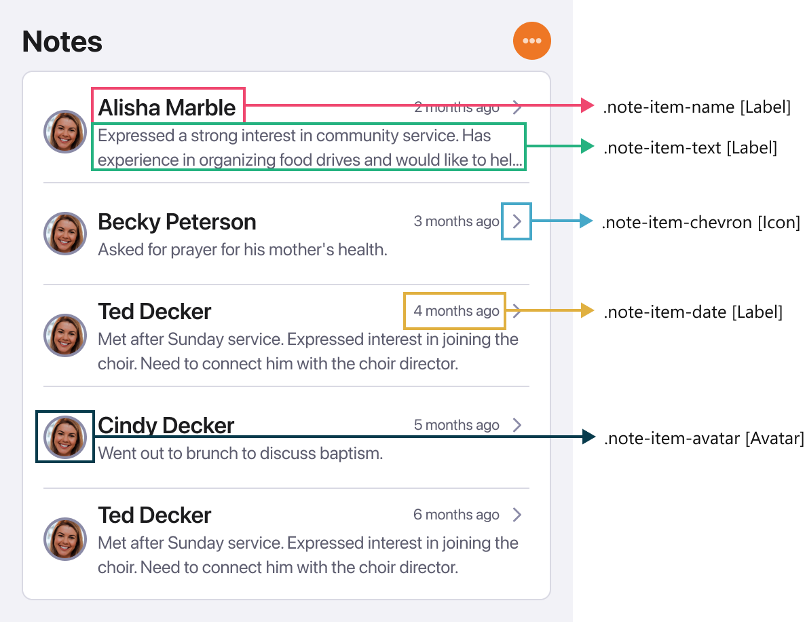
Task: Click chevron next to 4 months ago
Action: 517,312
